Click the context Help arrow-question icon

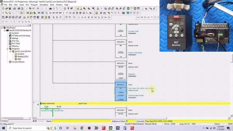point(72,9)
